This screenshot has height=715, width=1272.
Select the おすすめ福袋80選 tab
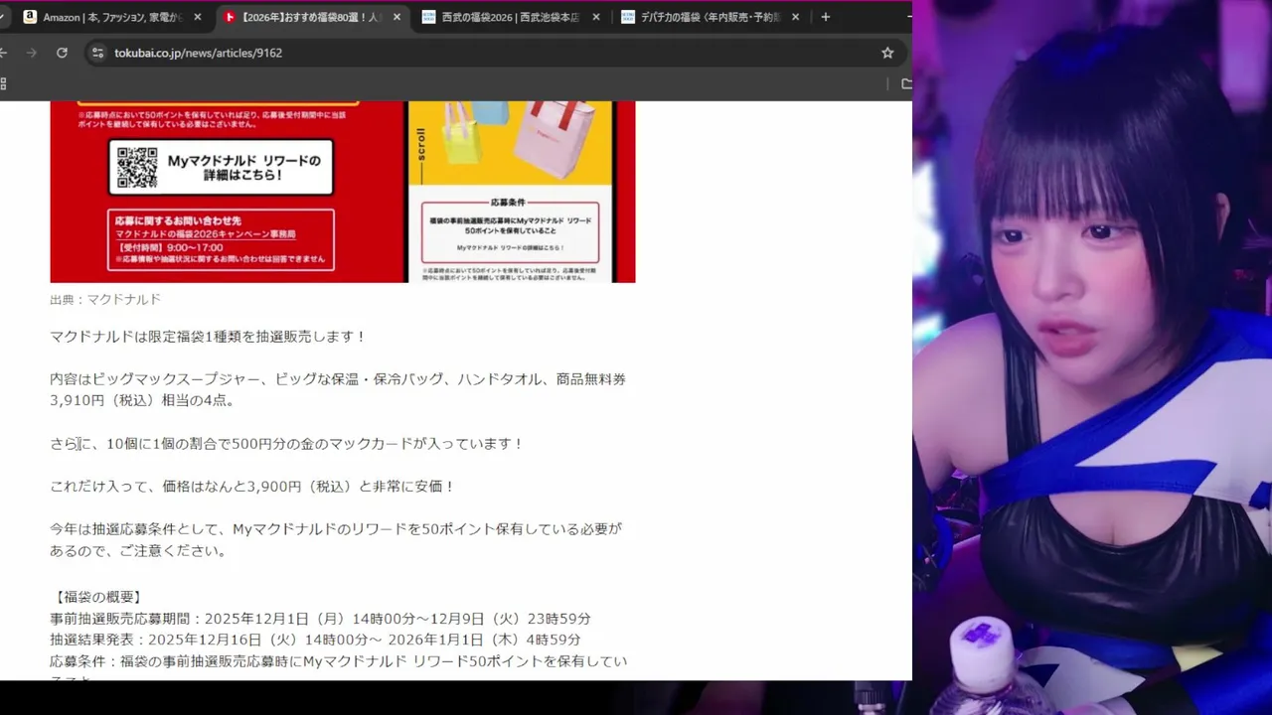point(311,17)
